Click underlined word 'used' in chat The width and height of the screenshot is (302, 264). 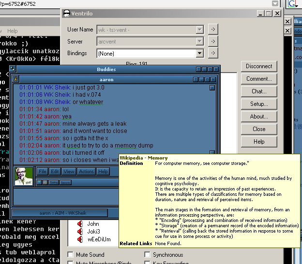pos(74,146)
